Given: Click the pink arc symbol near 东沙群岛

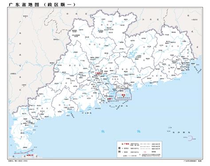Looking at the screenshot, I should point(190,139).
